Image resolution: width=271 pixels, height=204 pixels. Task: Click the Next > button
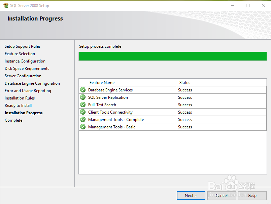[191, 196]
